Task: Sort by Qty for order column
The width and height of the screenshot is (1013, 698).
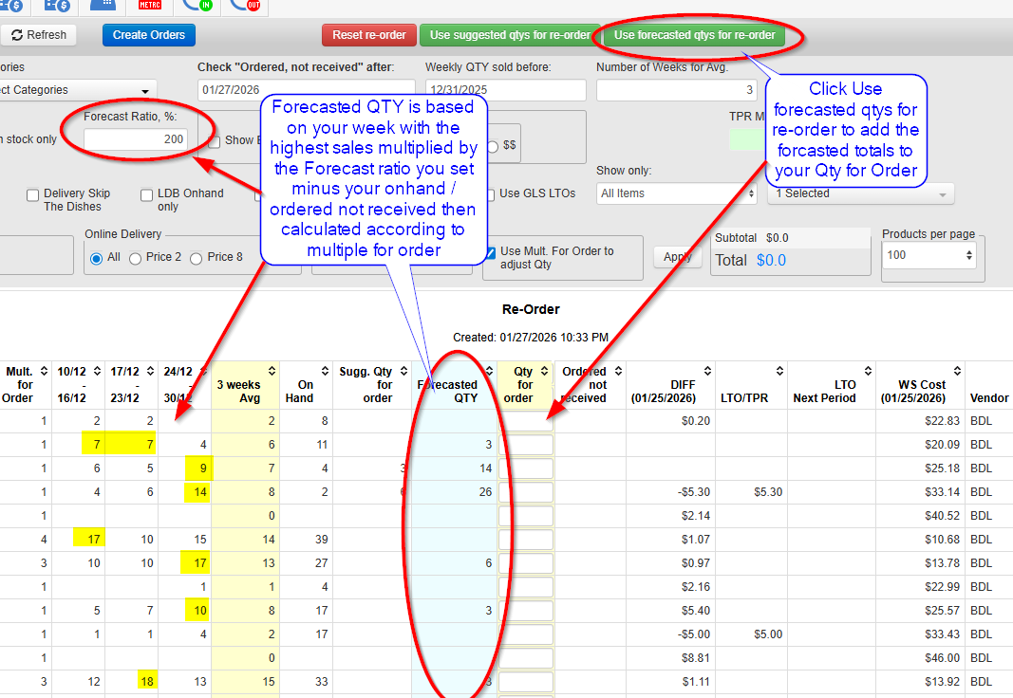Action: click(x=545, y=371)
